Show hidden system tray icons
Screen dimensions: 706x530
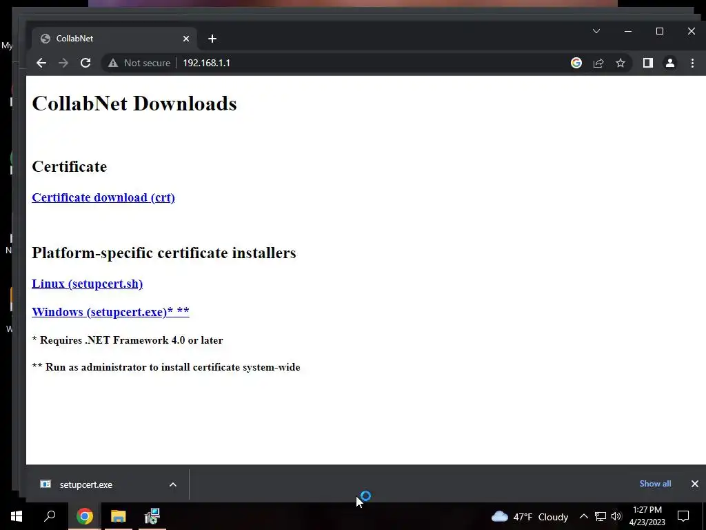coord(583,516)
